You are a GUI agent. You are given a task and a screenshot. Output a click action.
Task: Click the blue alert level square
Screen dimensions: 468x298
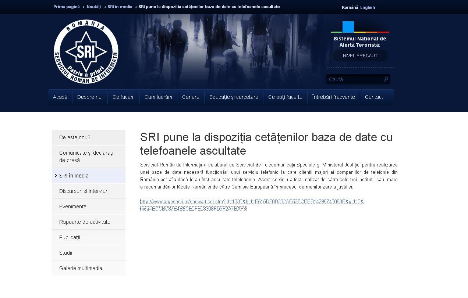click(348, 27)
